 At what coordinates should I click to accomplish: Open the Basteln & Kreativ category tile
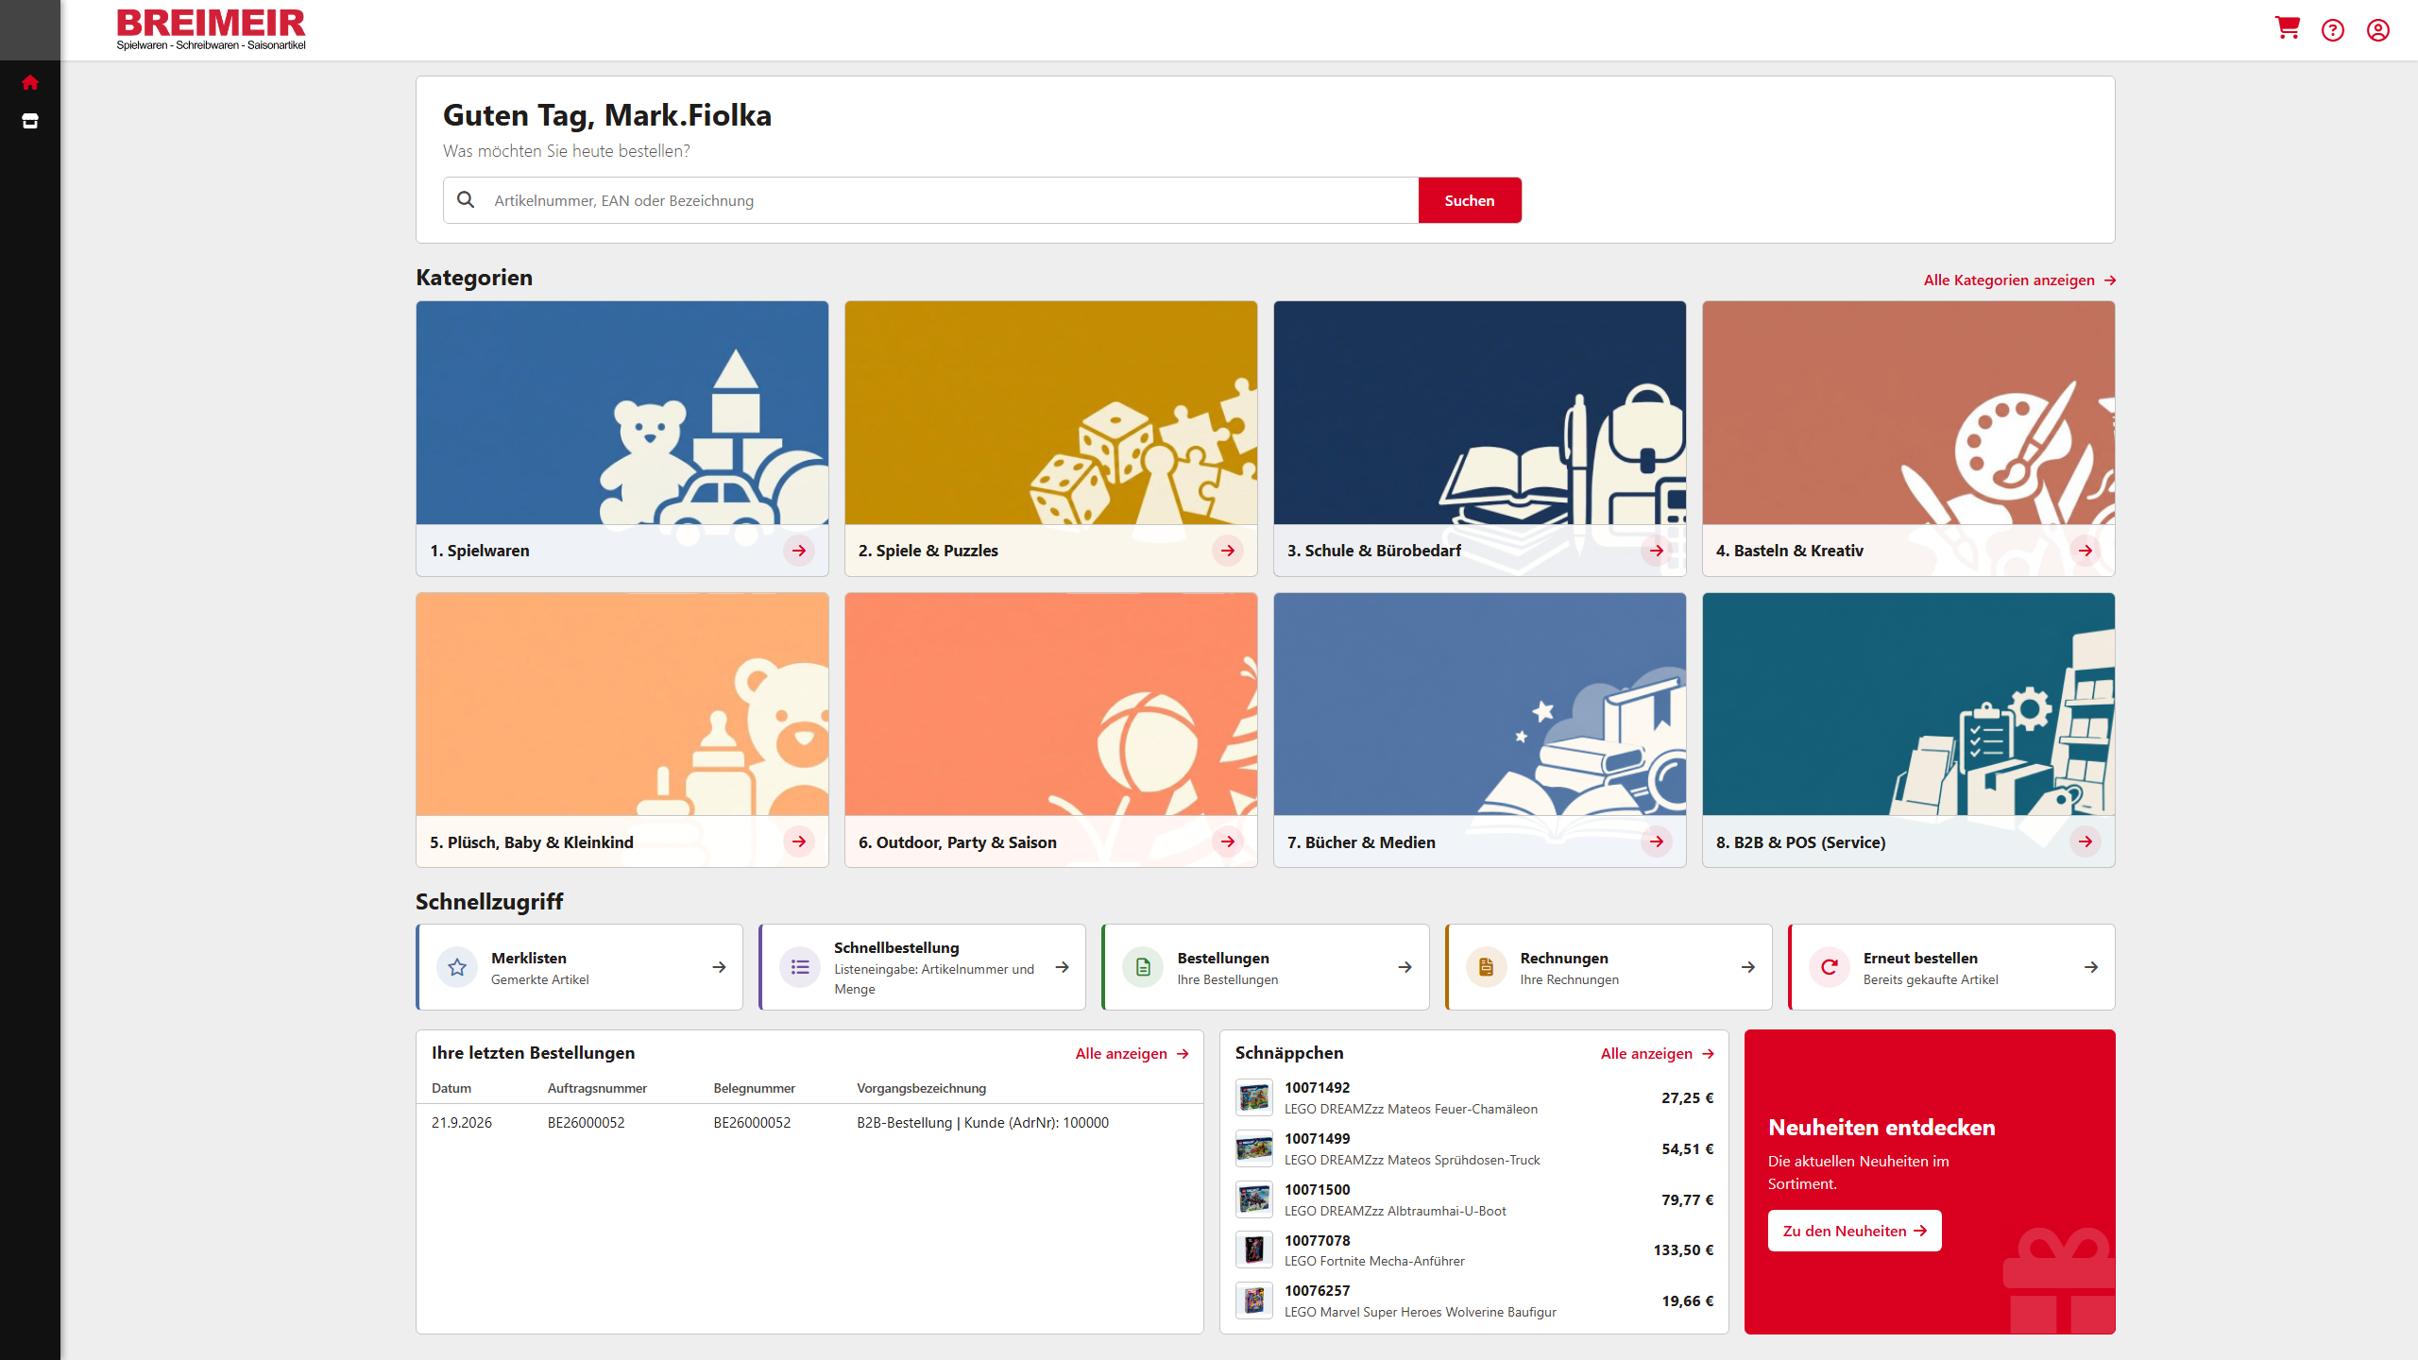coord(1908,438)
